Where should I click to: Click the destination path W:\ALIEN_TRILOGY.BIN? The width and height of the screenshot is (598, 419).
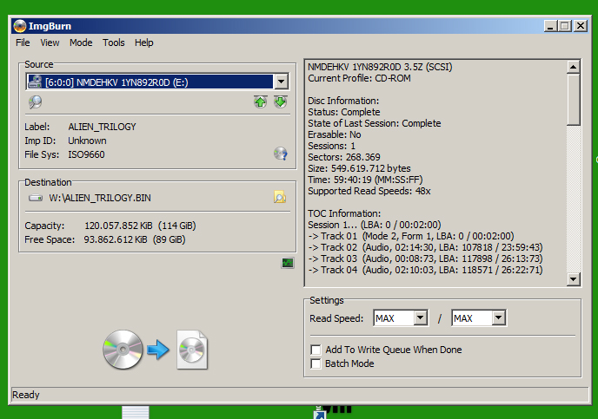click(x=100, y=198)
